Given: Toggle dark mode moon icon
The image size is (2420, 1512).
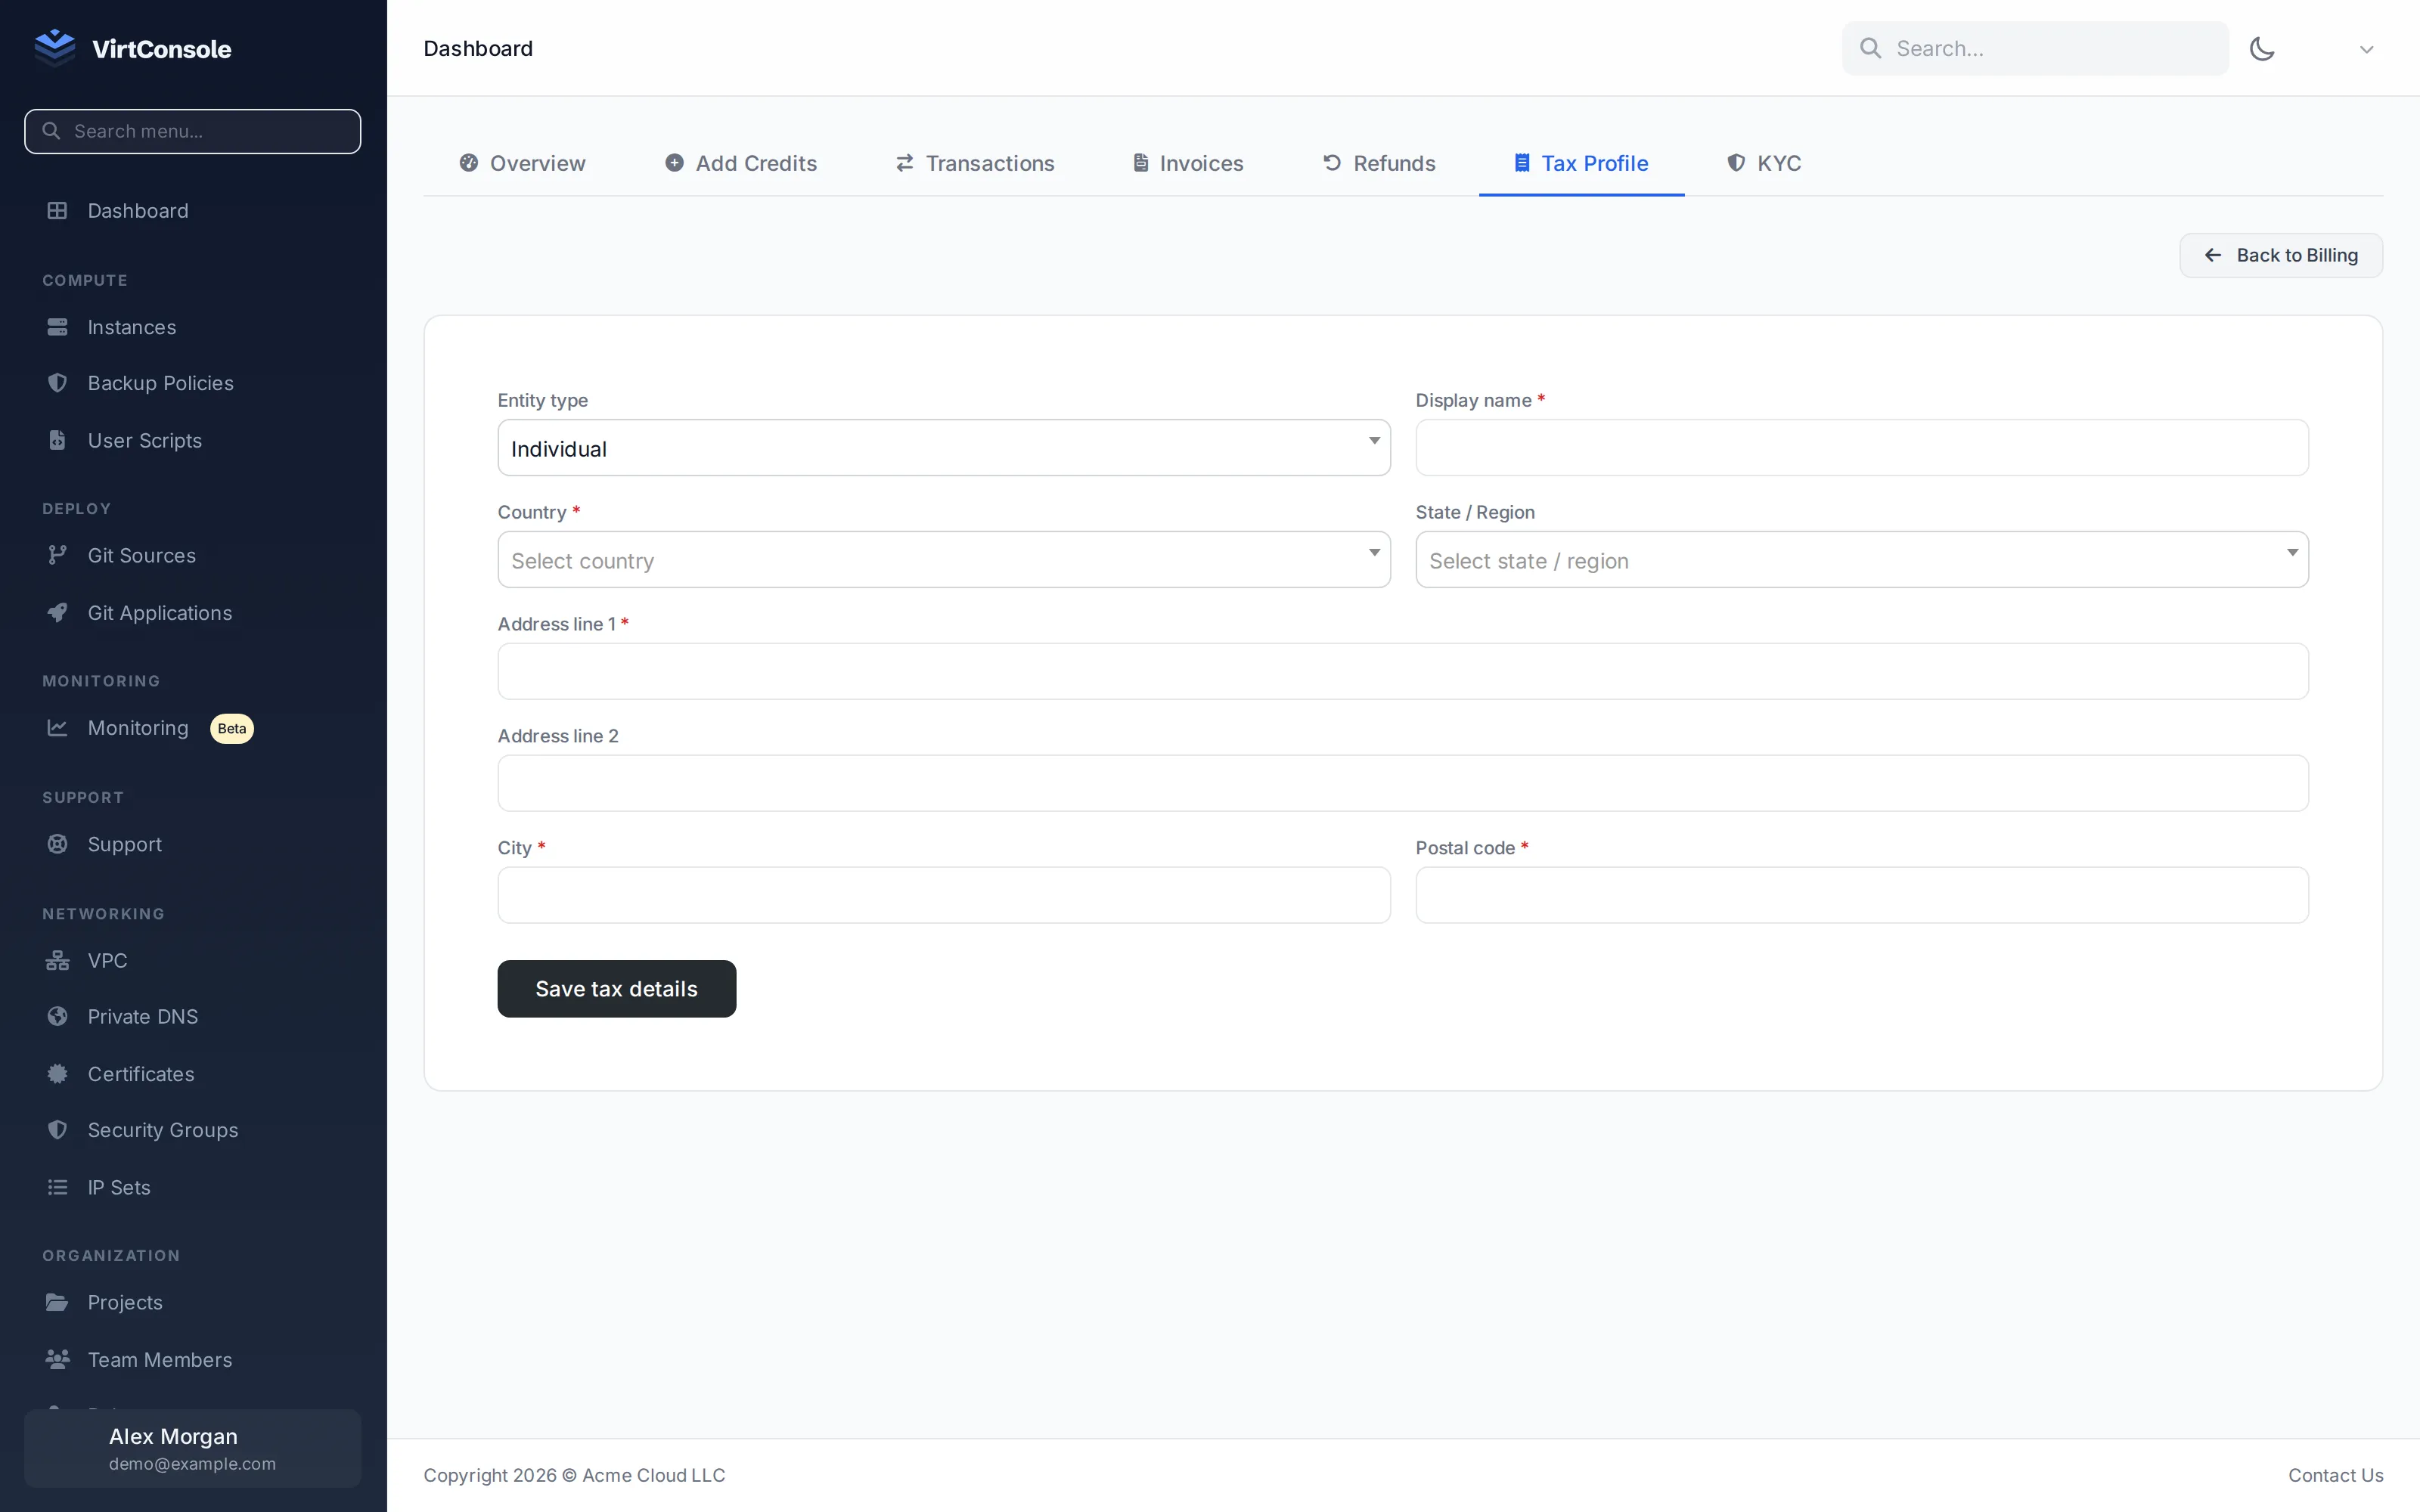Looking at the screenshot, I should click(2262, 48).
